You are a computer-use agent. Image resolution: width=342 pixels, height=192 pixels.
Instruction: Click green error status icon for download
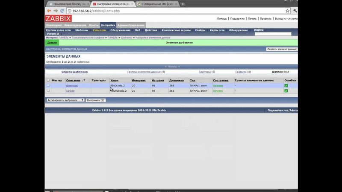(x=286, y=86)
